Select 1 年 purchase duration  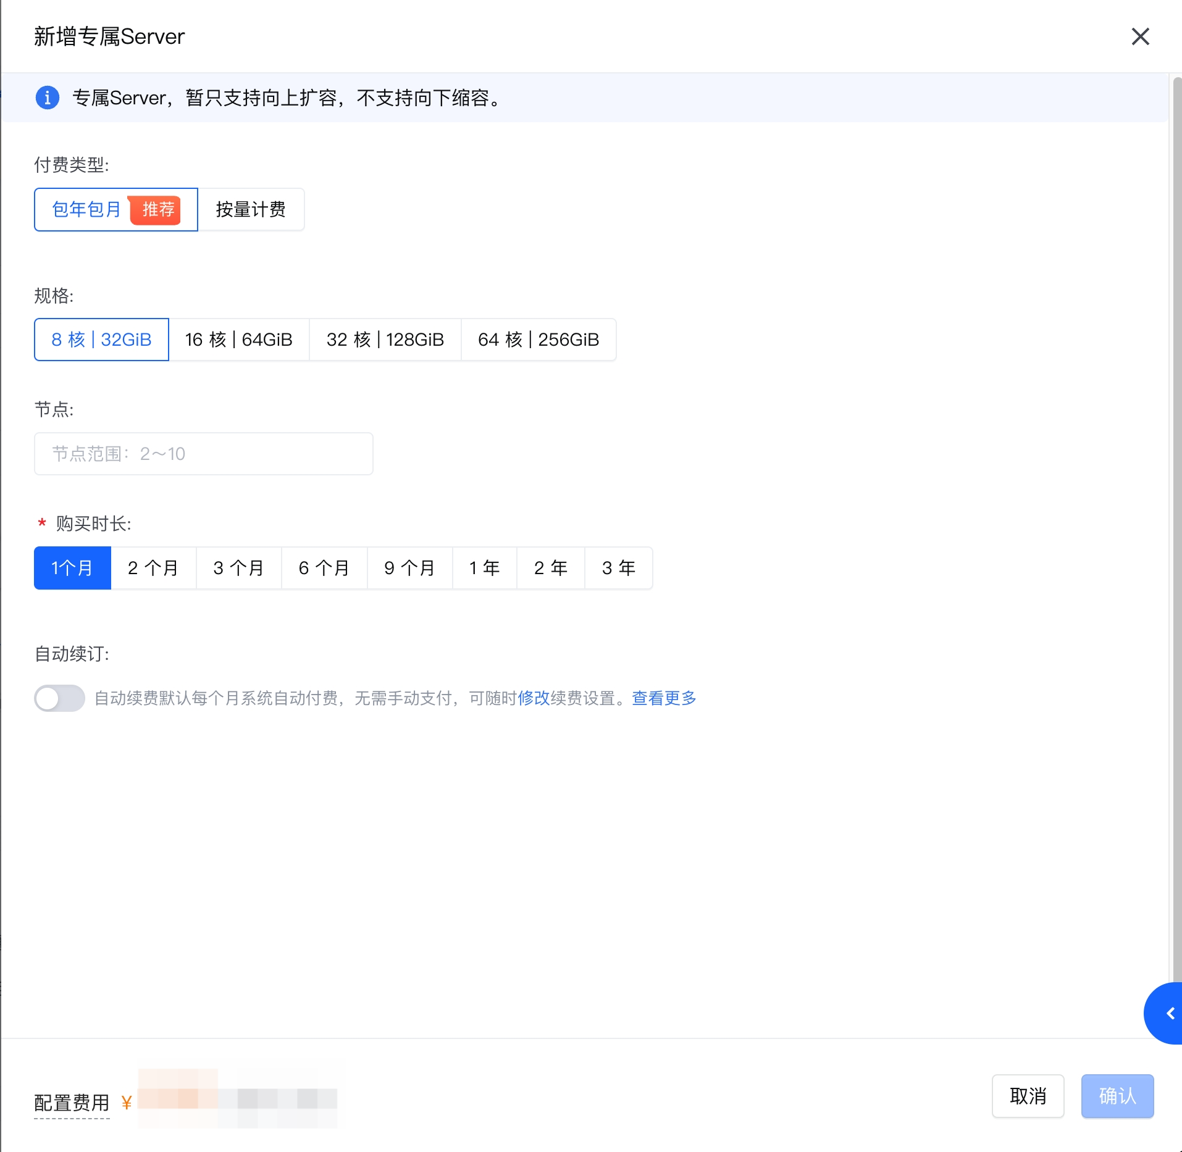(x=485, y=568)
